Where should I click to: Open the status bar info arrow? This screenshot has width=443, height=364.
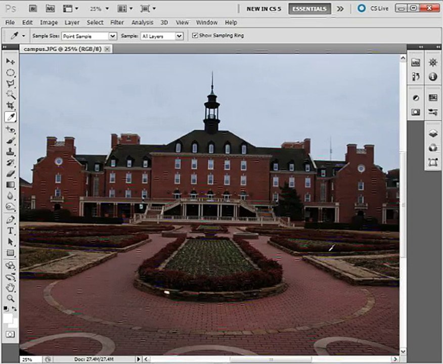pyautogui.click(x=138, y=359)
